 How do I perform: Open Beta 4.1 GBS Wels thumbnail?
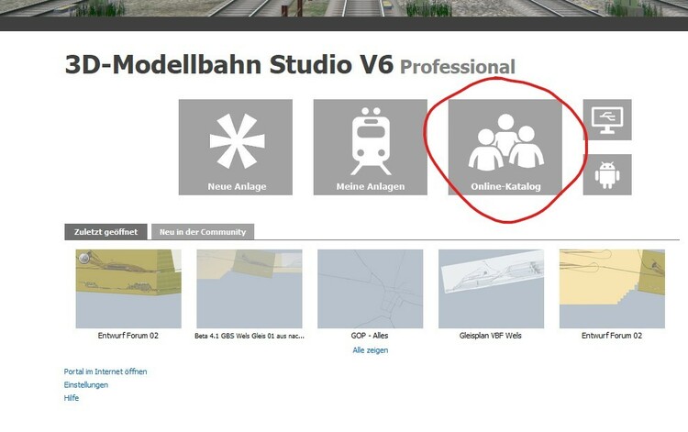[250, 289]
